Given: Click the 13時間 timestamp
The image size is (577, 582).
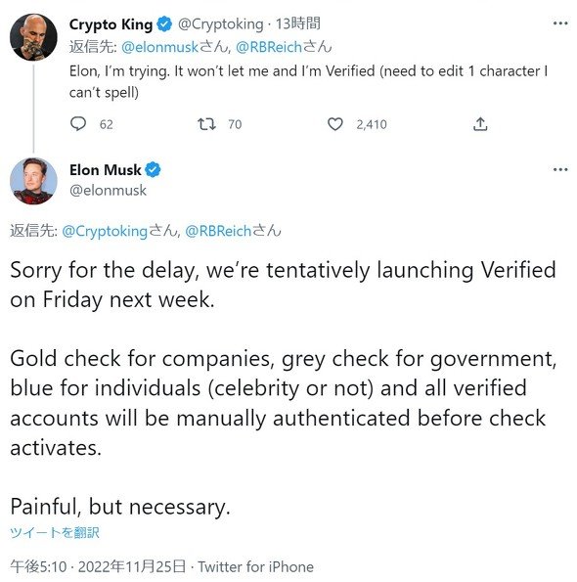Looking at the screenshot, I should click(x=297, y=23).
